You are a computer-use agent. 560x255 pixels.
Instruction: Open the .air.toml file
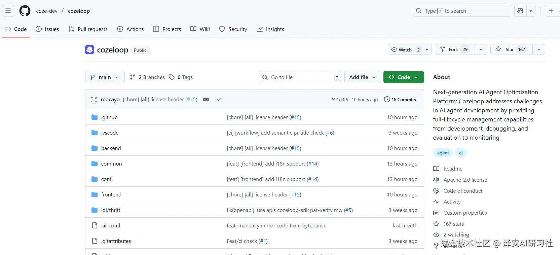pyautogui.click(x=111, y=225)
